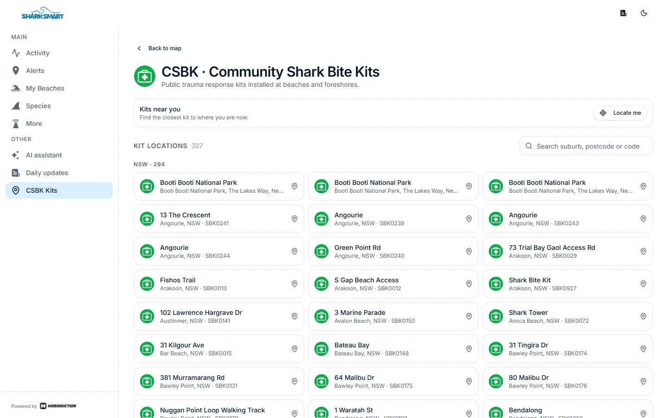
Task: Click "NSW · 294" group heading
Action: (149, 164)
